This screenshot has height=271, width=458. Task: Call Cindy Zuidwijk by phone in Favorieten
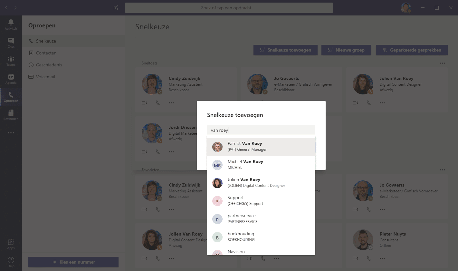(158, 209)
